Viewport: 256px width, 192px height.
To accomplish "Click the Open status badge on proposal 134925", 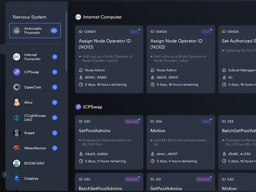I will point(206,32).
